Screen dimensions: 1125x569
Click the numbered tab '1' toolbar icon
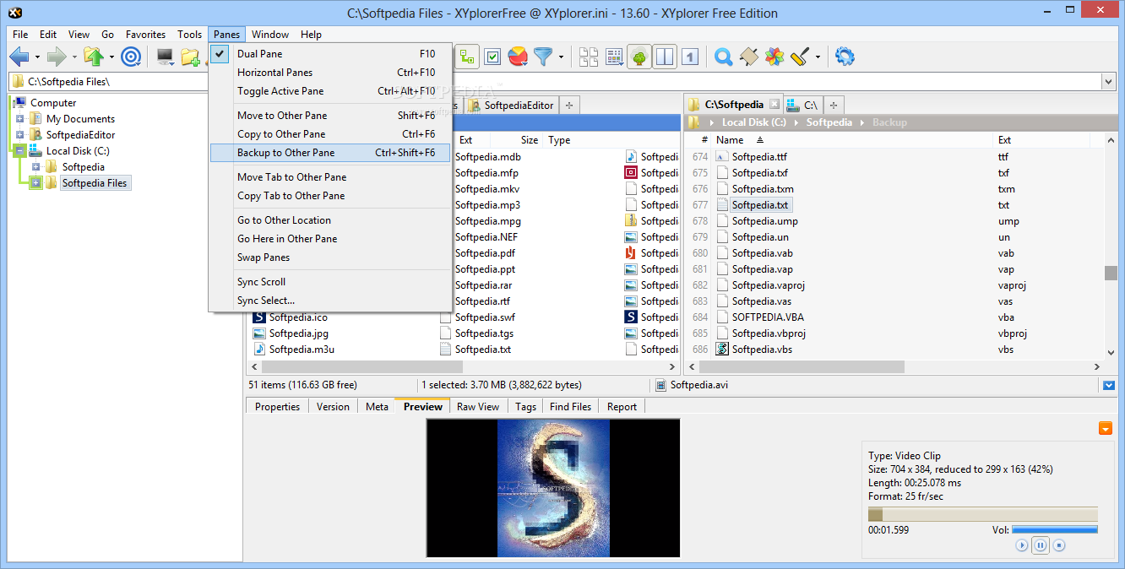coord(690,57)
